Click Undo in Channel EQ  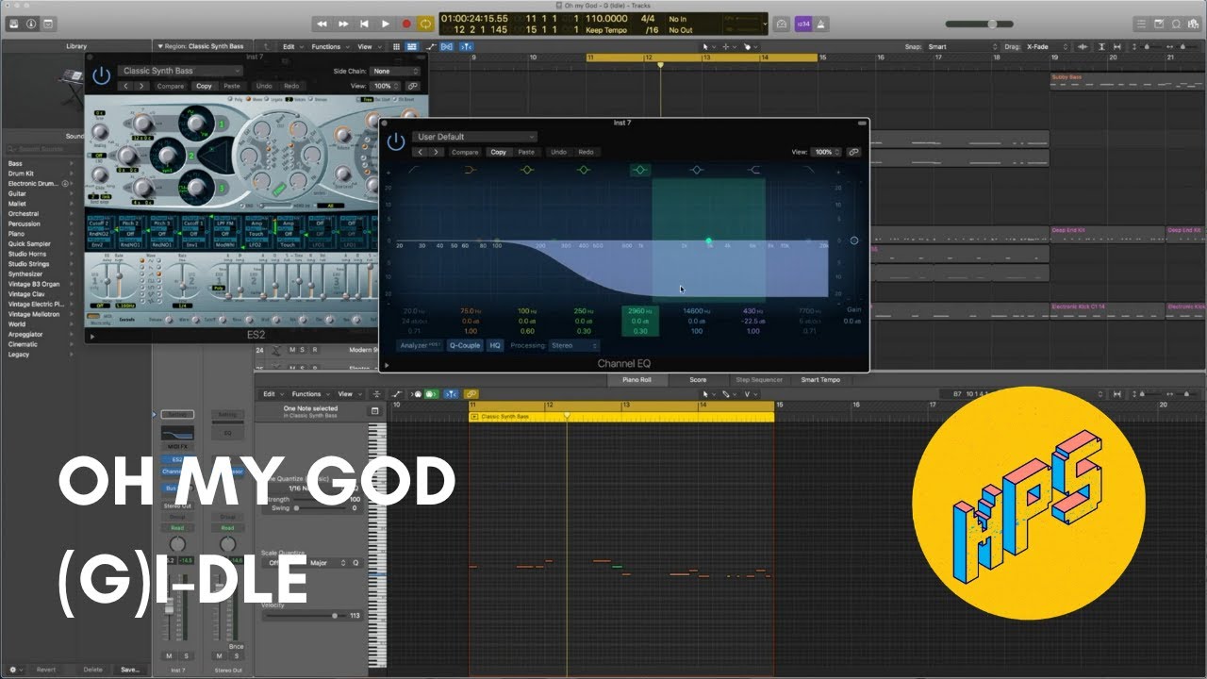point(558,152)
